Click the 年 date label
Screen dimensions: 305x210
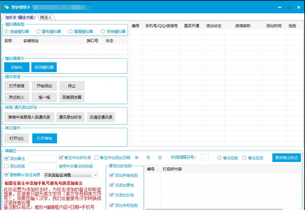137,157
